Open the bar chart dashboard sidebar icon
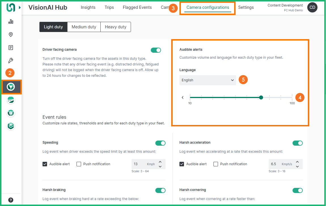Image resolution: width=326 pixels, height=206 pixels. 11,22
